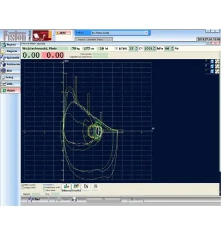Screen dimensions: 221x236
Task: Open the EKG module in the sidebar
Action: tap(11, 71)
